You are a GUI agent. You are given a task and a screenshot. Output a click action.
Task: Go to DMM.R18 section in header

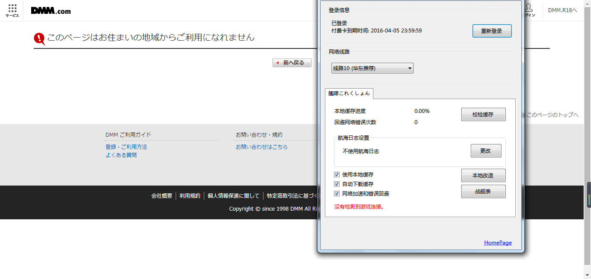click(x=562, y=10)
